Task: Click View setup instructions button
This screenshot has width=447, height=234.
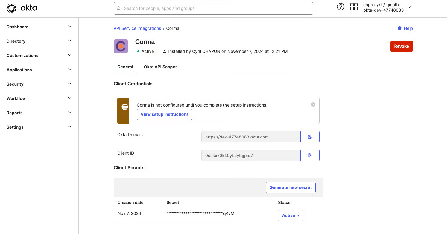Action: pos(164,114)
